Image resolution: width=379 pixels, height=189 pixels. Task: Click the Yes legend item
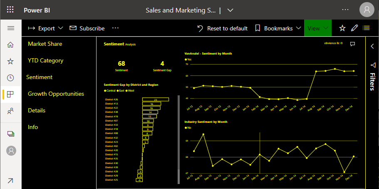(x=188, y=59)
